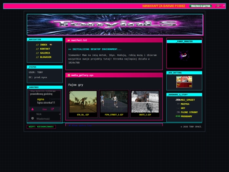Click the pink Cbox link in shoutbox

tap(45, 109)
